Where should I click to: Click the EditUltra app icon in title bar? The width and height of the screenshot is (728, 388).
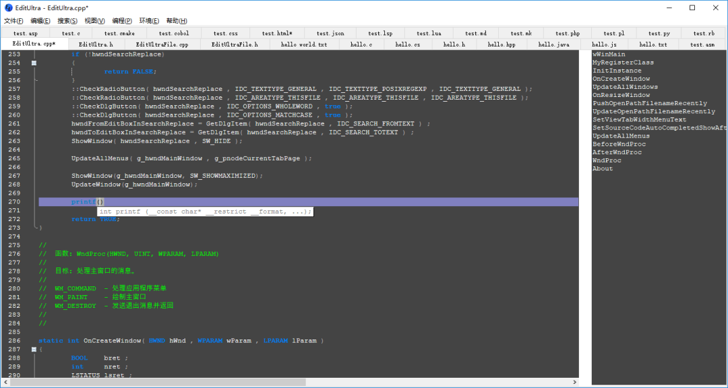point(8,8)
